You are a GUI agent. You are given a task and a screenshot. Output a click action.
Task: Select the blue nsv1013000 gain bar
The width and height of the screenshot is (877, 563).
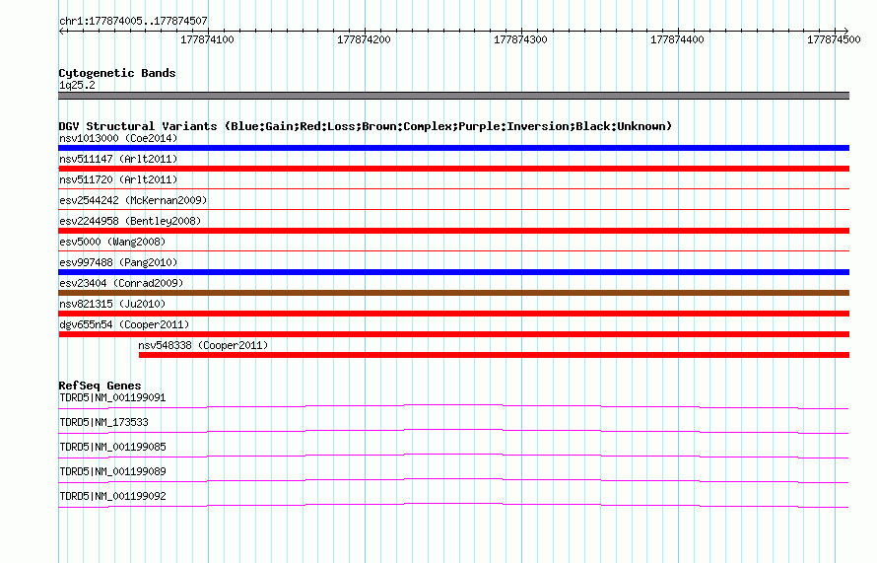(453, 148)
